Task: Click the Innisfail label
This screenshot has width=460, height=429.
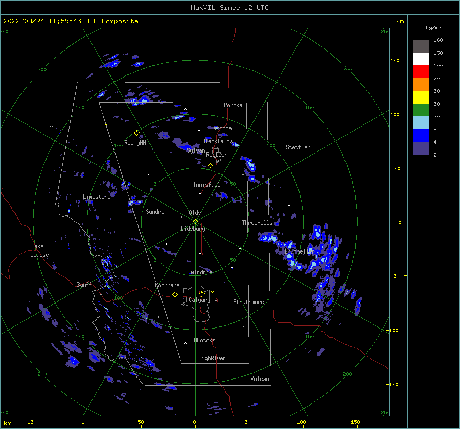Action: click(206, 185)
